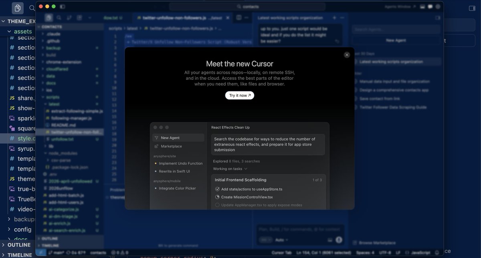
Task: Click the attach image icon in the chat input
Action: pyautogui.click(x=330, y=240)
